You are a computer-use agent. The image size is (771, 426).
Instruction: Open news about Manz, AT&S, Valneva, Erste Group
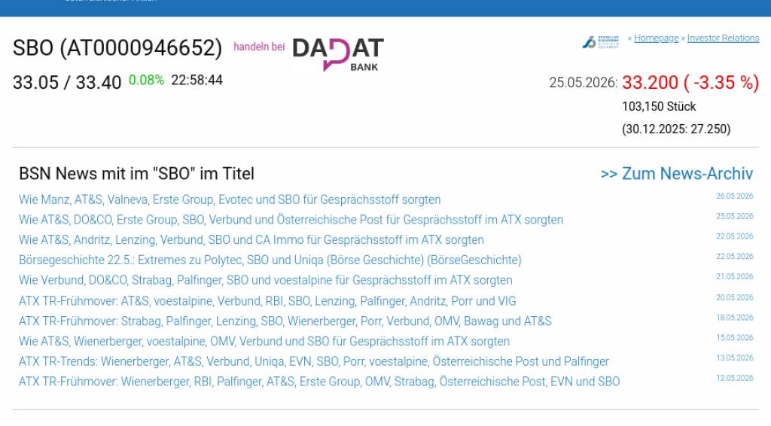click(x=230, y=199)
